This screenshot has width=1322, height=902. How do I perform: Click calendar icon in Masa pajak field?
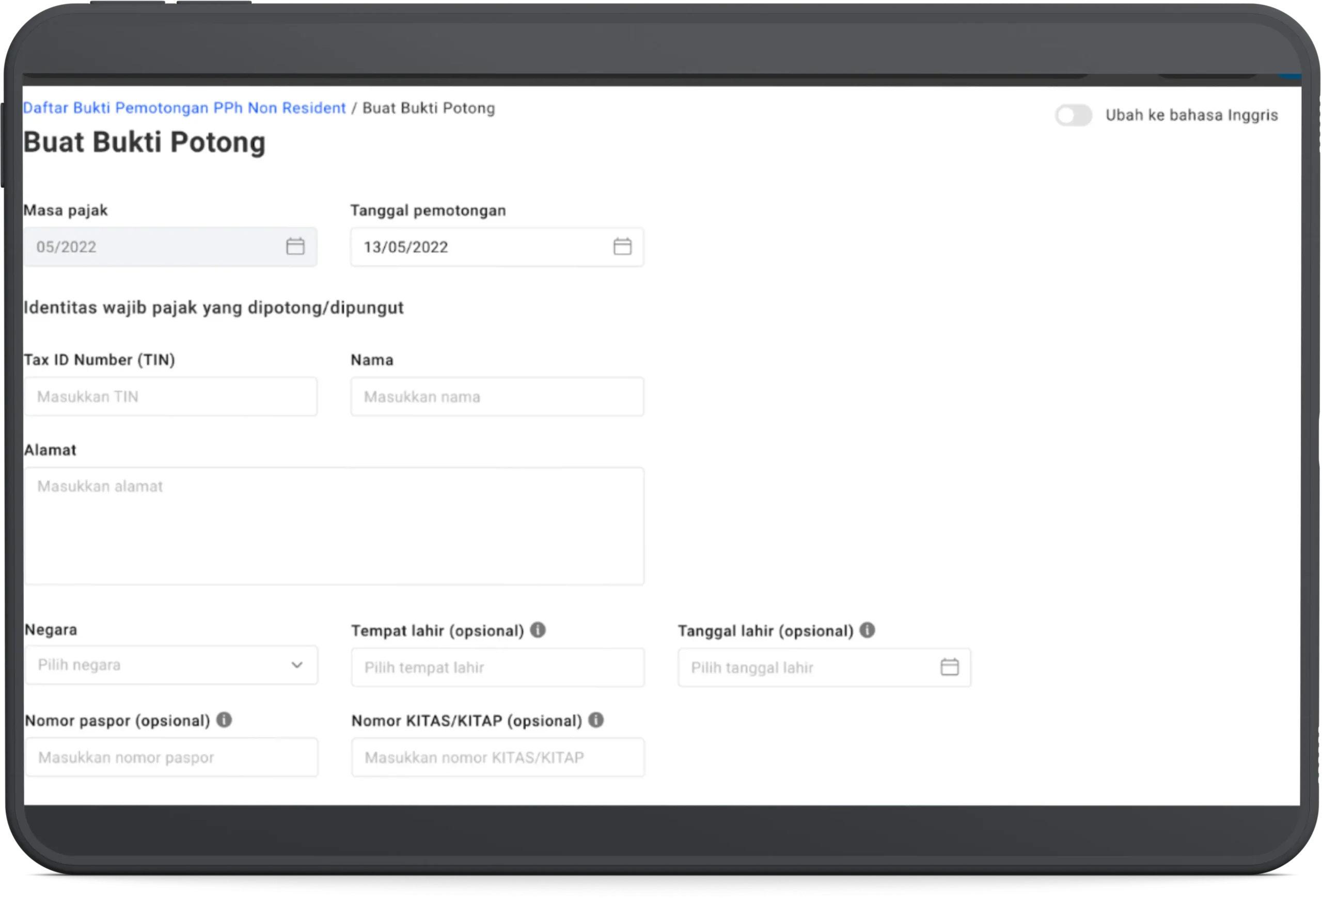[x=295, y=246]
